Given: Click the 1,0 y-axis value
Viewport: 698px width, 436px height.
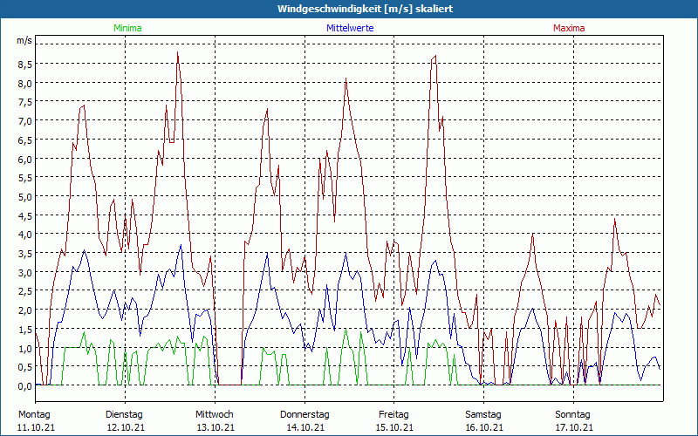Looking at the screenshot, I should click(x=24, y=347).
